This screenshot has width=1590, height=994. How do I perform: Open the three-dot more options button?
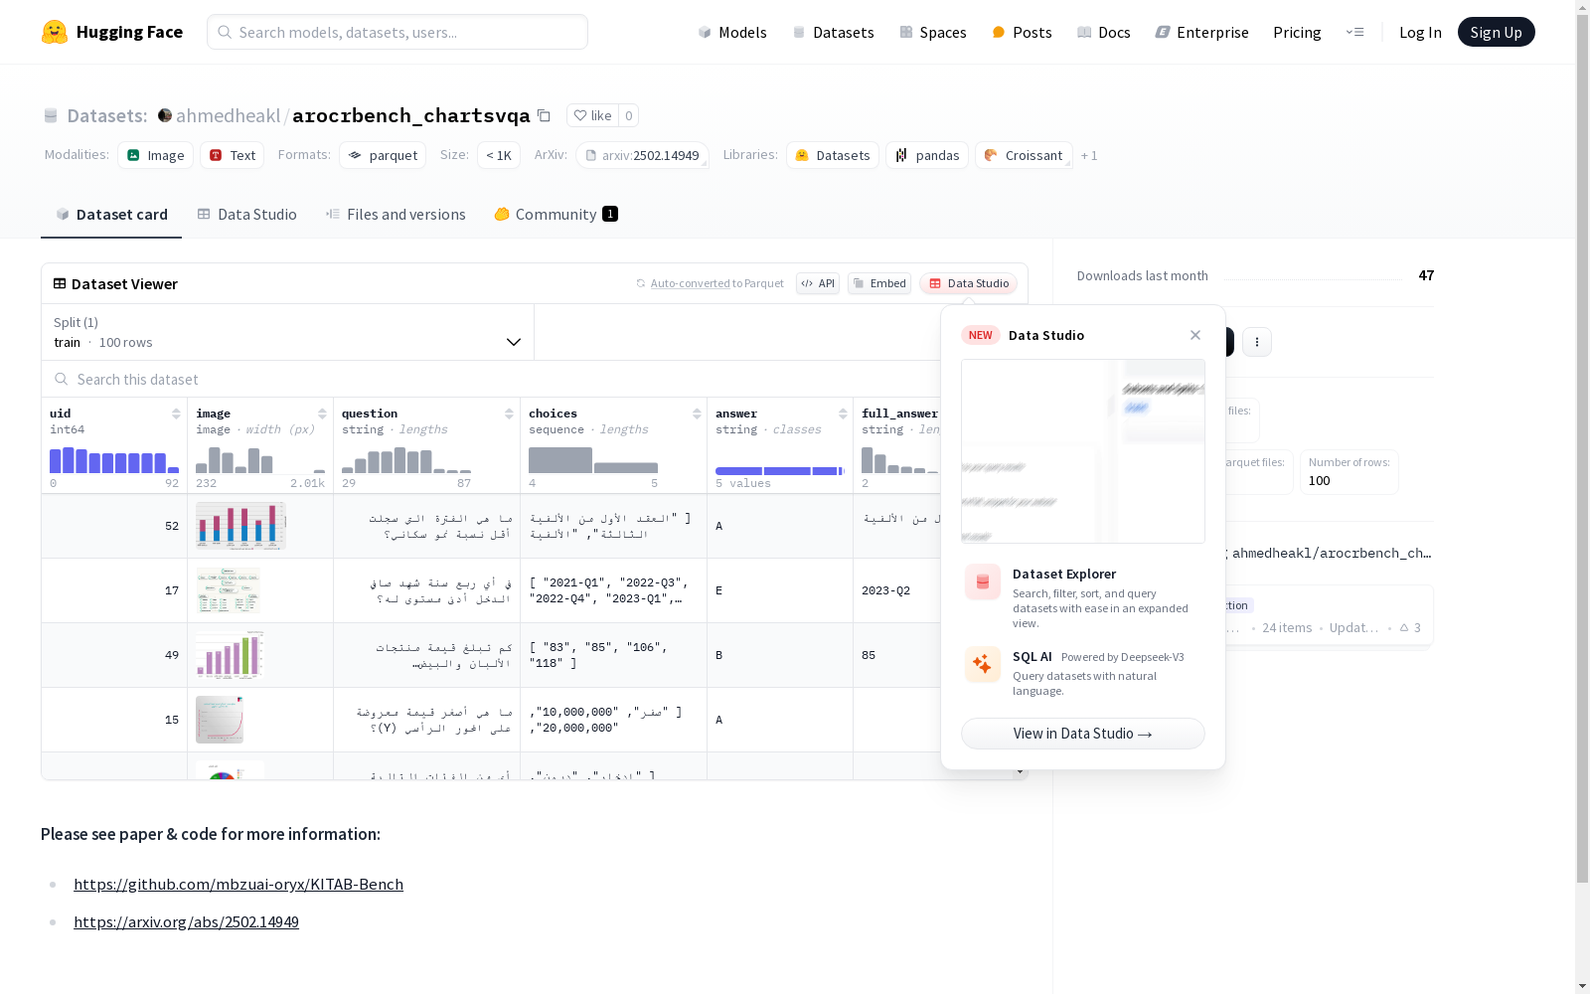pos(1257,342)
